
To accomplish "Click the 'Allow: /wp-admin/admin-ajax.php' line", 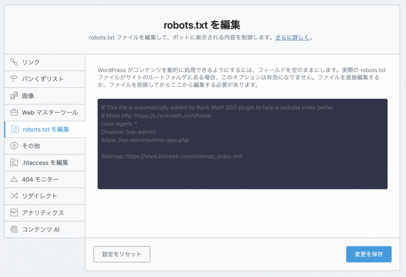I will coord(145,140).
